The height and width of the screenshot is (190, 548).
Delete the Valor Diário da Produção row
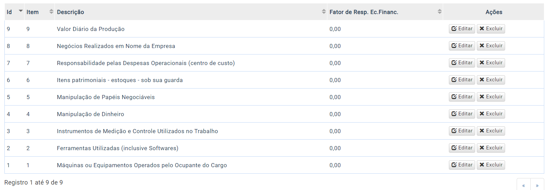(x=491, y=29)
